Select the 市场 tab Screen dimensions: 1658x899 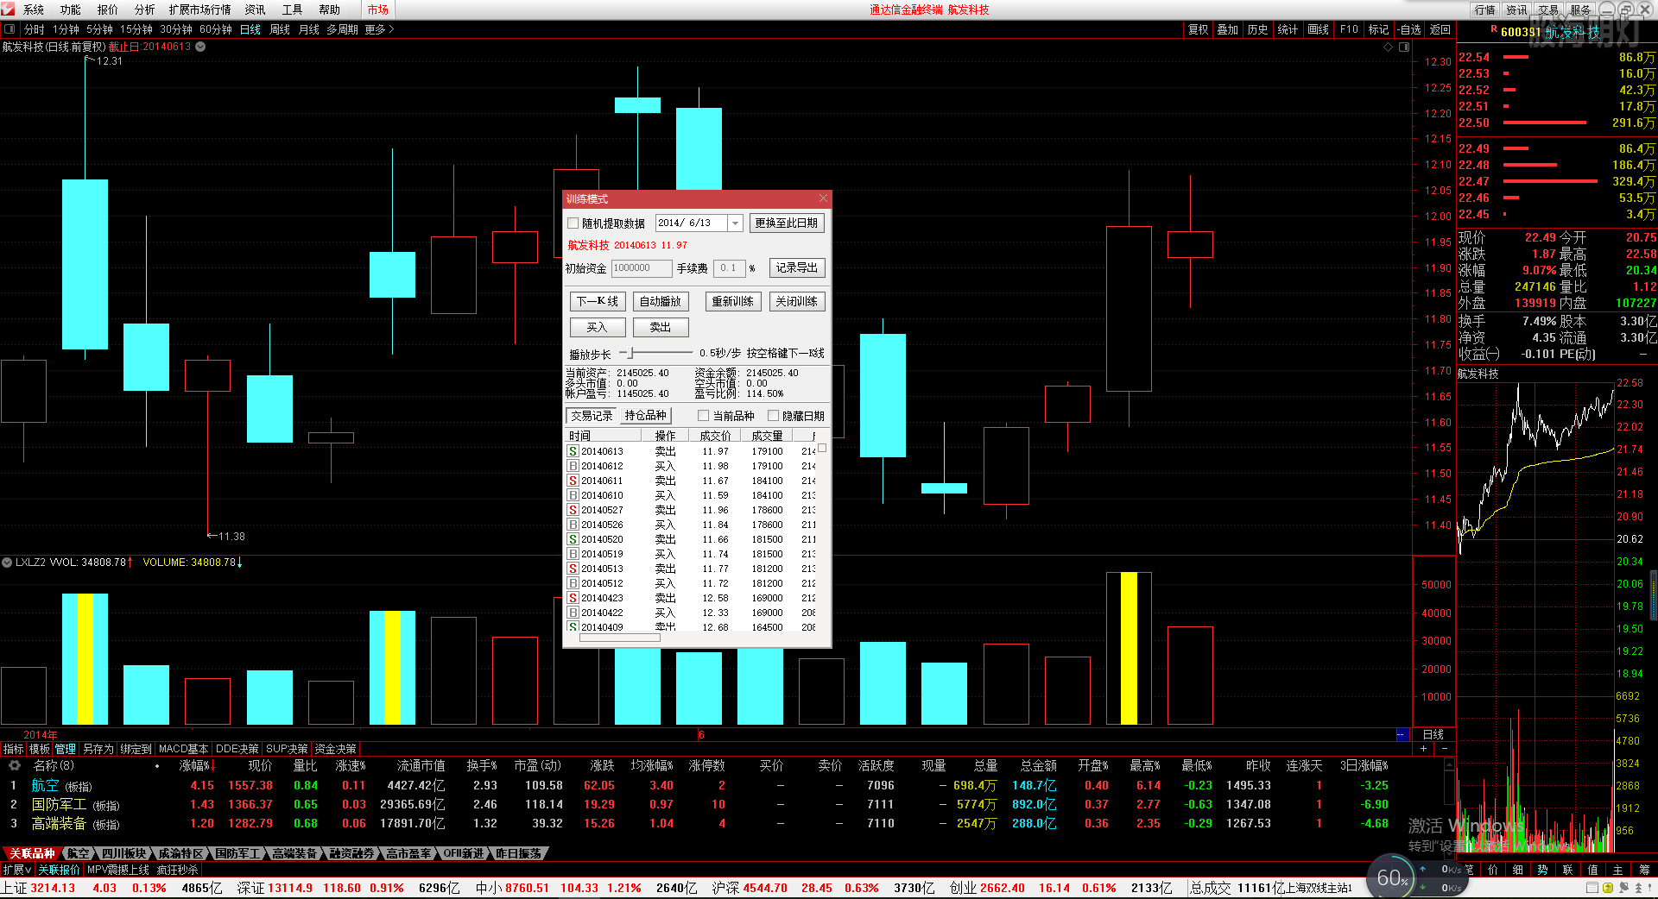[x=377, y=9]
